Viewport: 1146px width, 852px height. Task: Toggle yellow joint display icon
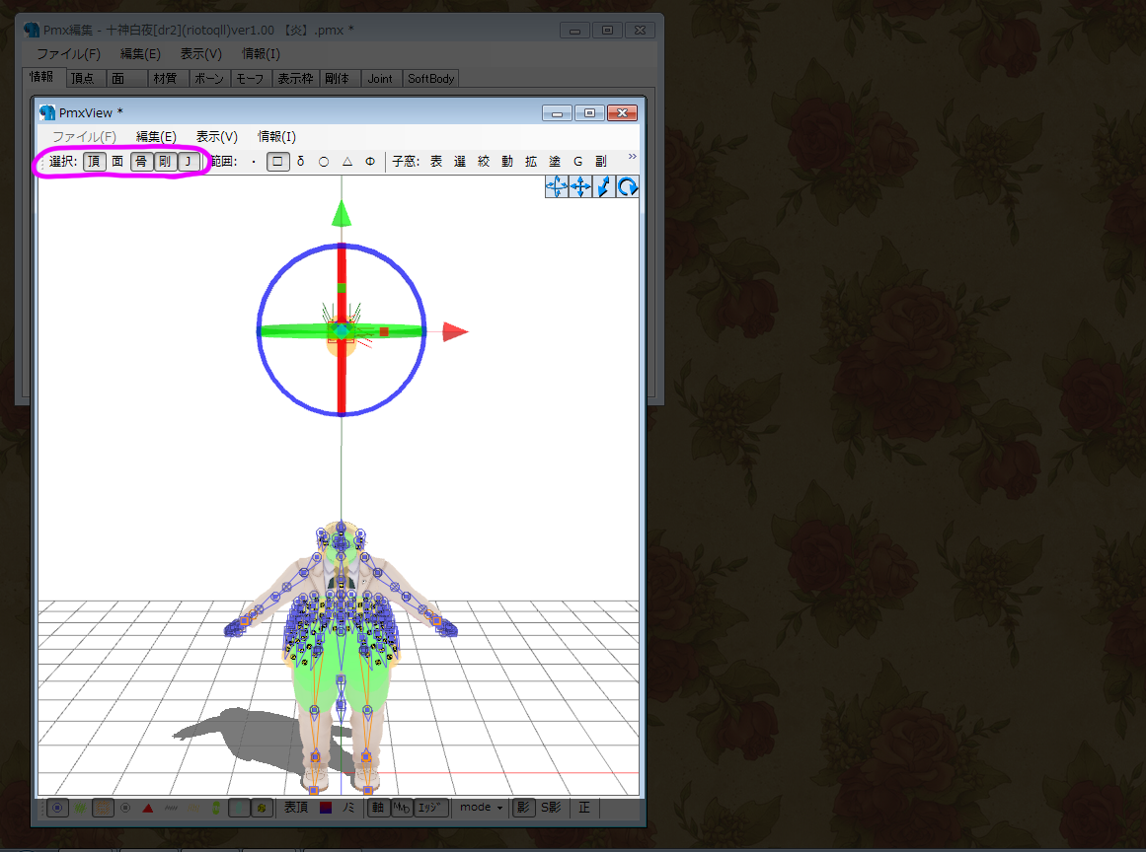(x=262, y=809)
